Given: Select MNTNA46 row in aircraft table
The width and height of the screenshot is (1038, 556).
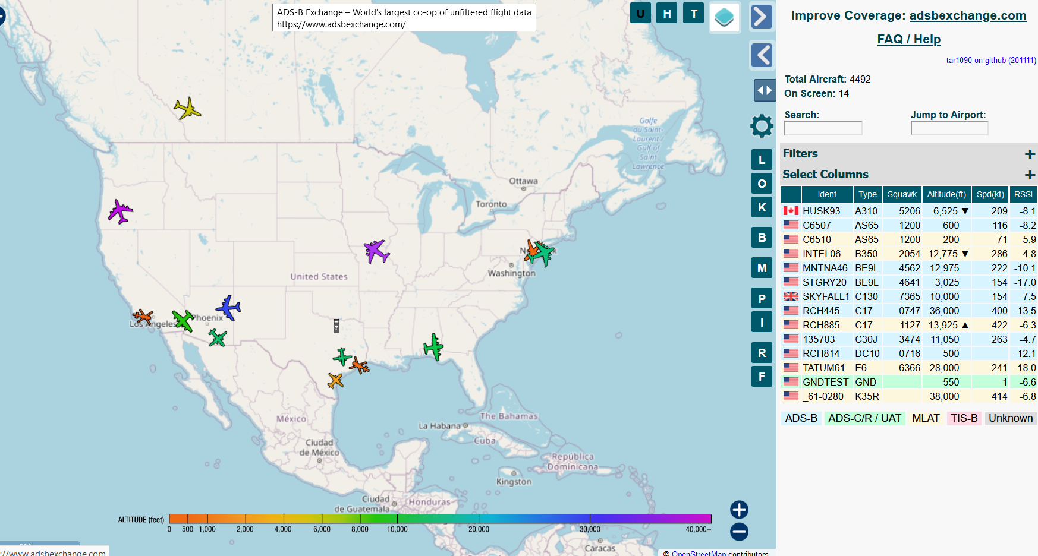Looking at the screenshot, I should click(x=909, y=268).
